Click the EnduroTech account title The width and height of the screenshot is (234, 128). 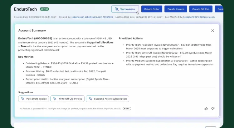coord(25,9)
